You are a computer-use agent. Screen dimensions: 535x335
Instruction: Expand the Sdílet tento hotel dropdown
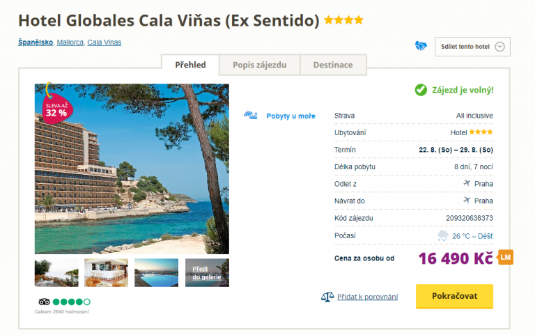pos(499,47)
